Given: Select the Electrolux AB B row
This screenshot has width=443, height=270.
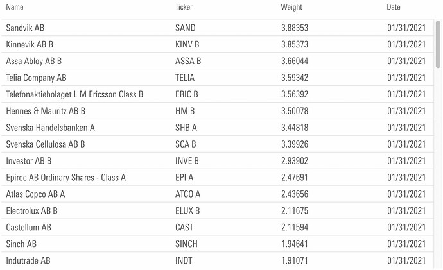Looking at the screenshot, I should tap(217, 211).
